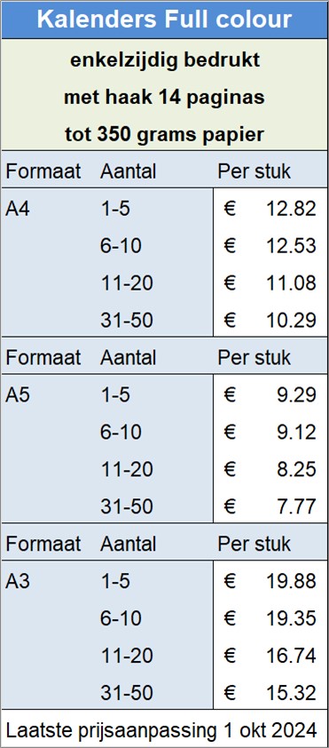Select the A5 format cell
Image resolution: width=329 pixels, height=748 pixels.
[18, 395]
